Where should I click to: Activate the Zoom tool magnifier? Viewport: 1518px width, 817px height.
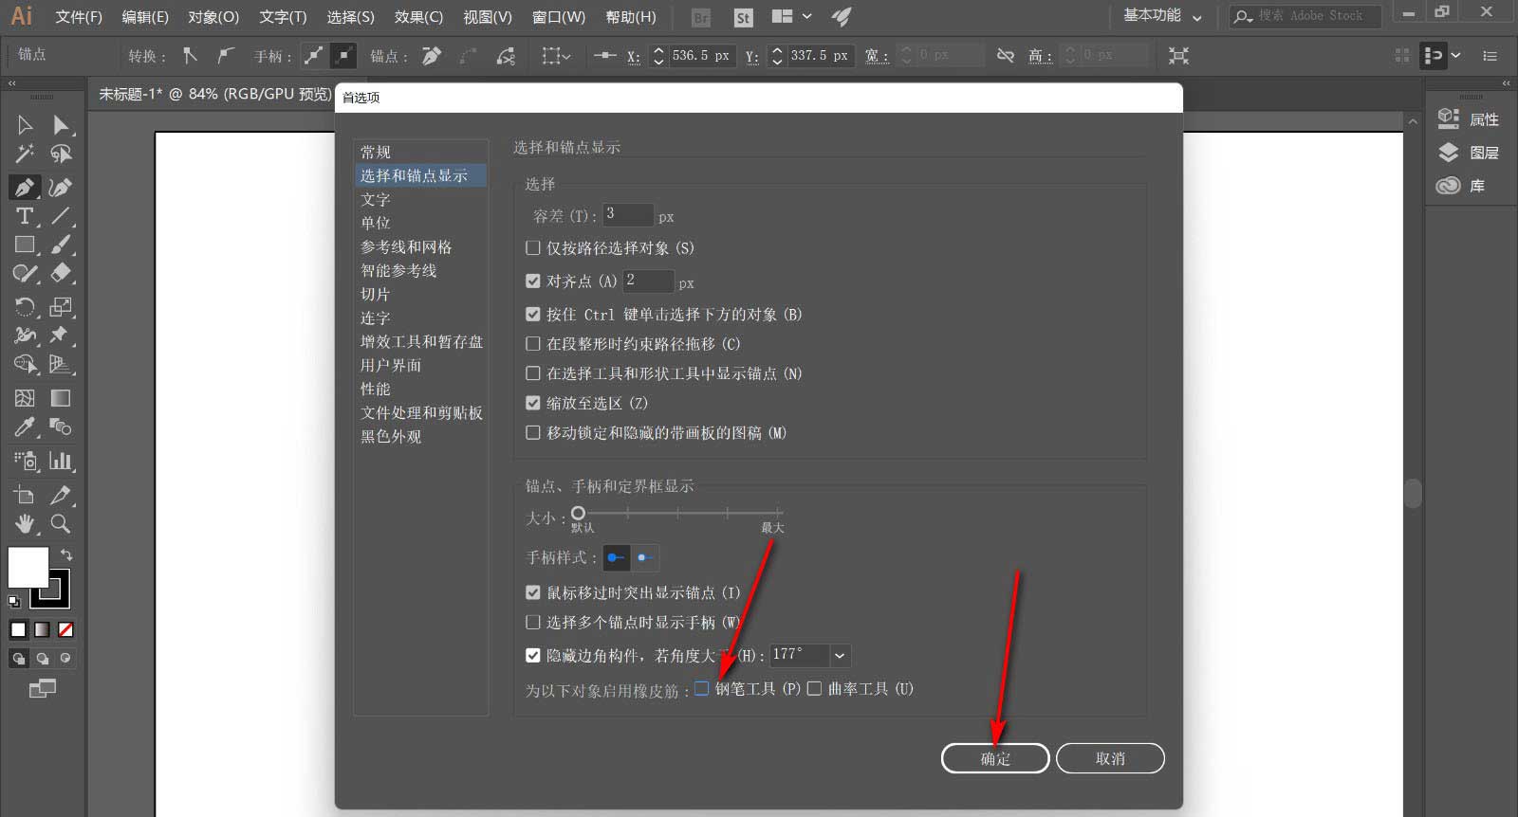(61, 524)
